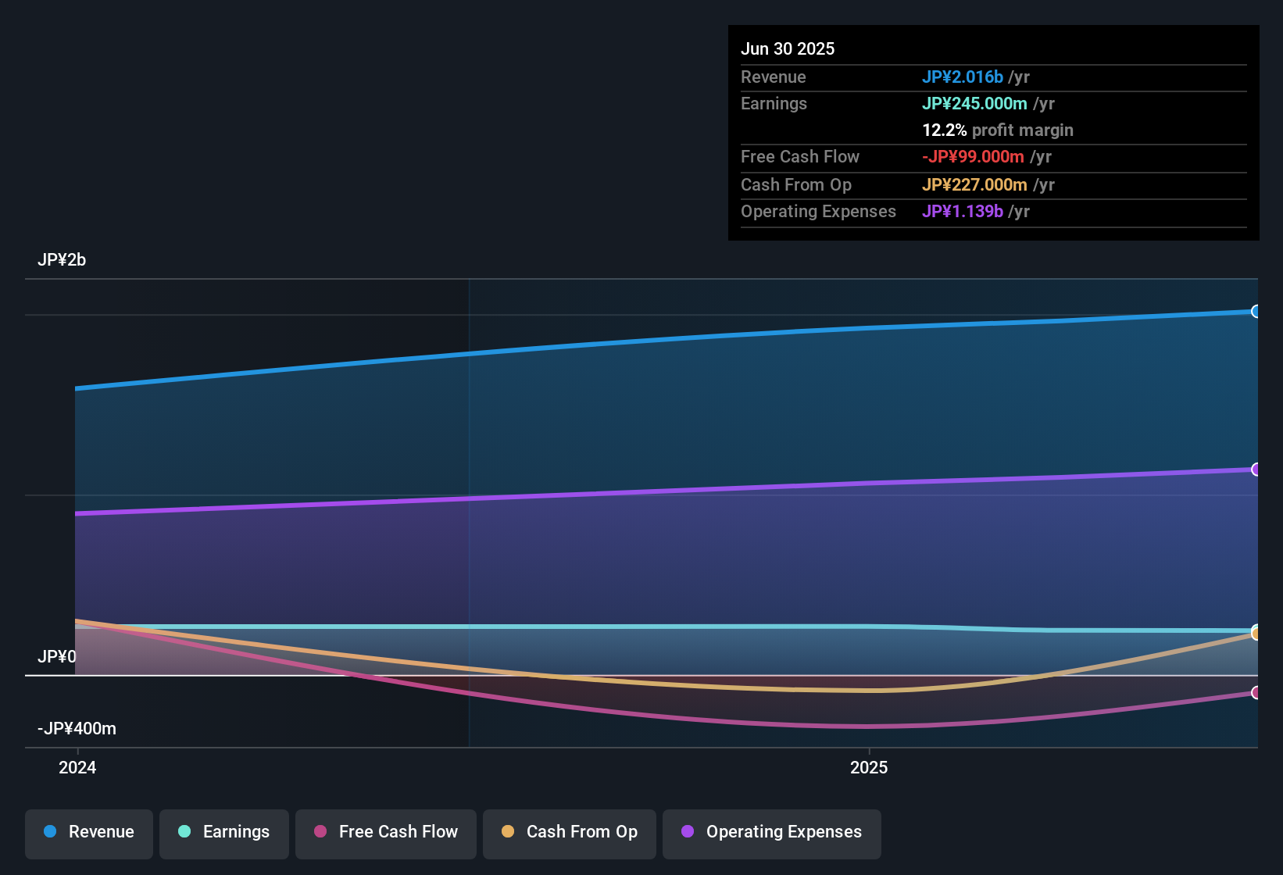Toggle the Revenue legend button
The height and width of the screenshot is (875, 1283).
click(x=89, y=834)
